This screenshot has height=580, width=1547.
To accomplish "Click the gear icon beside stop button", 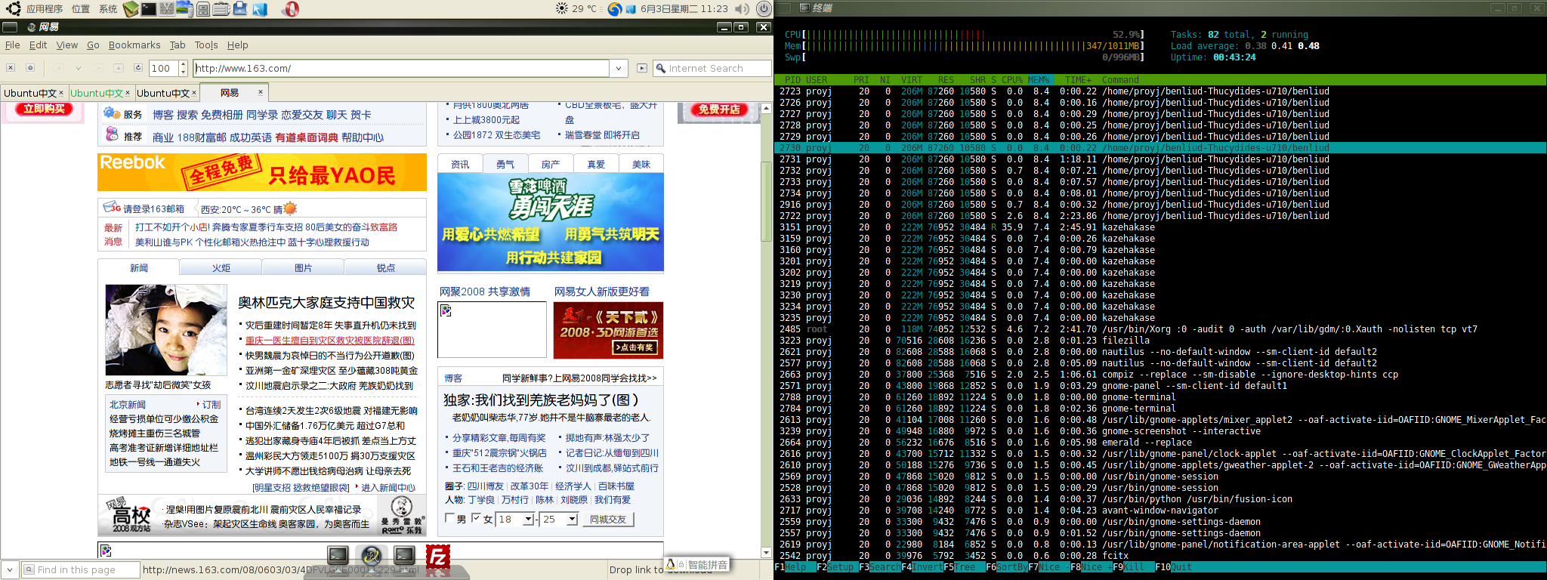I will (30, 68).
